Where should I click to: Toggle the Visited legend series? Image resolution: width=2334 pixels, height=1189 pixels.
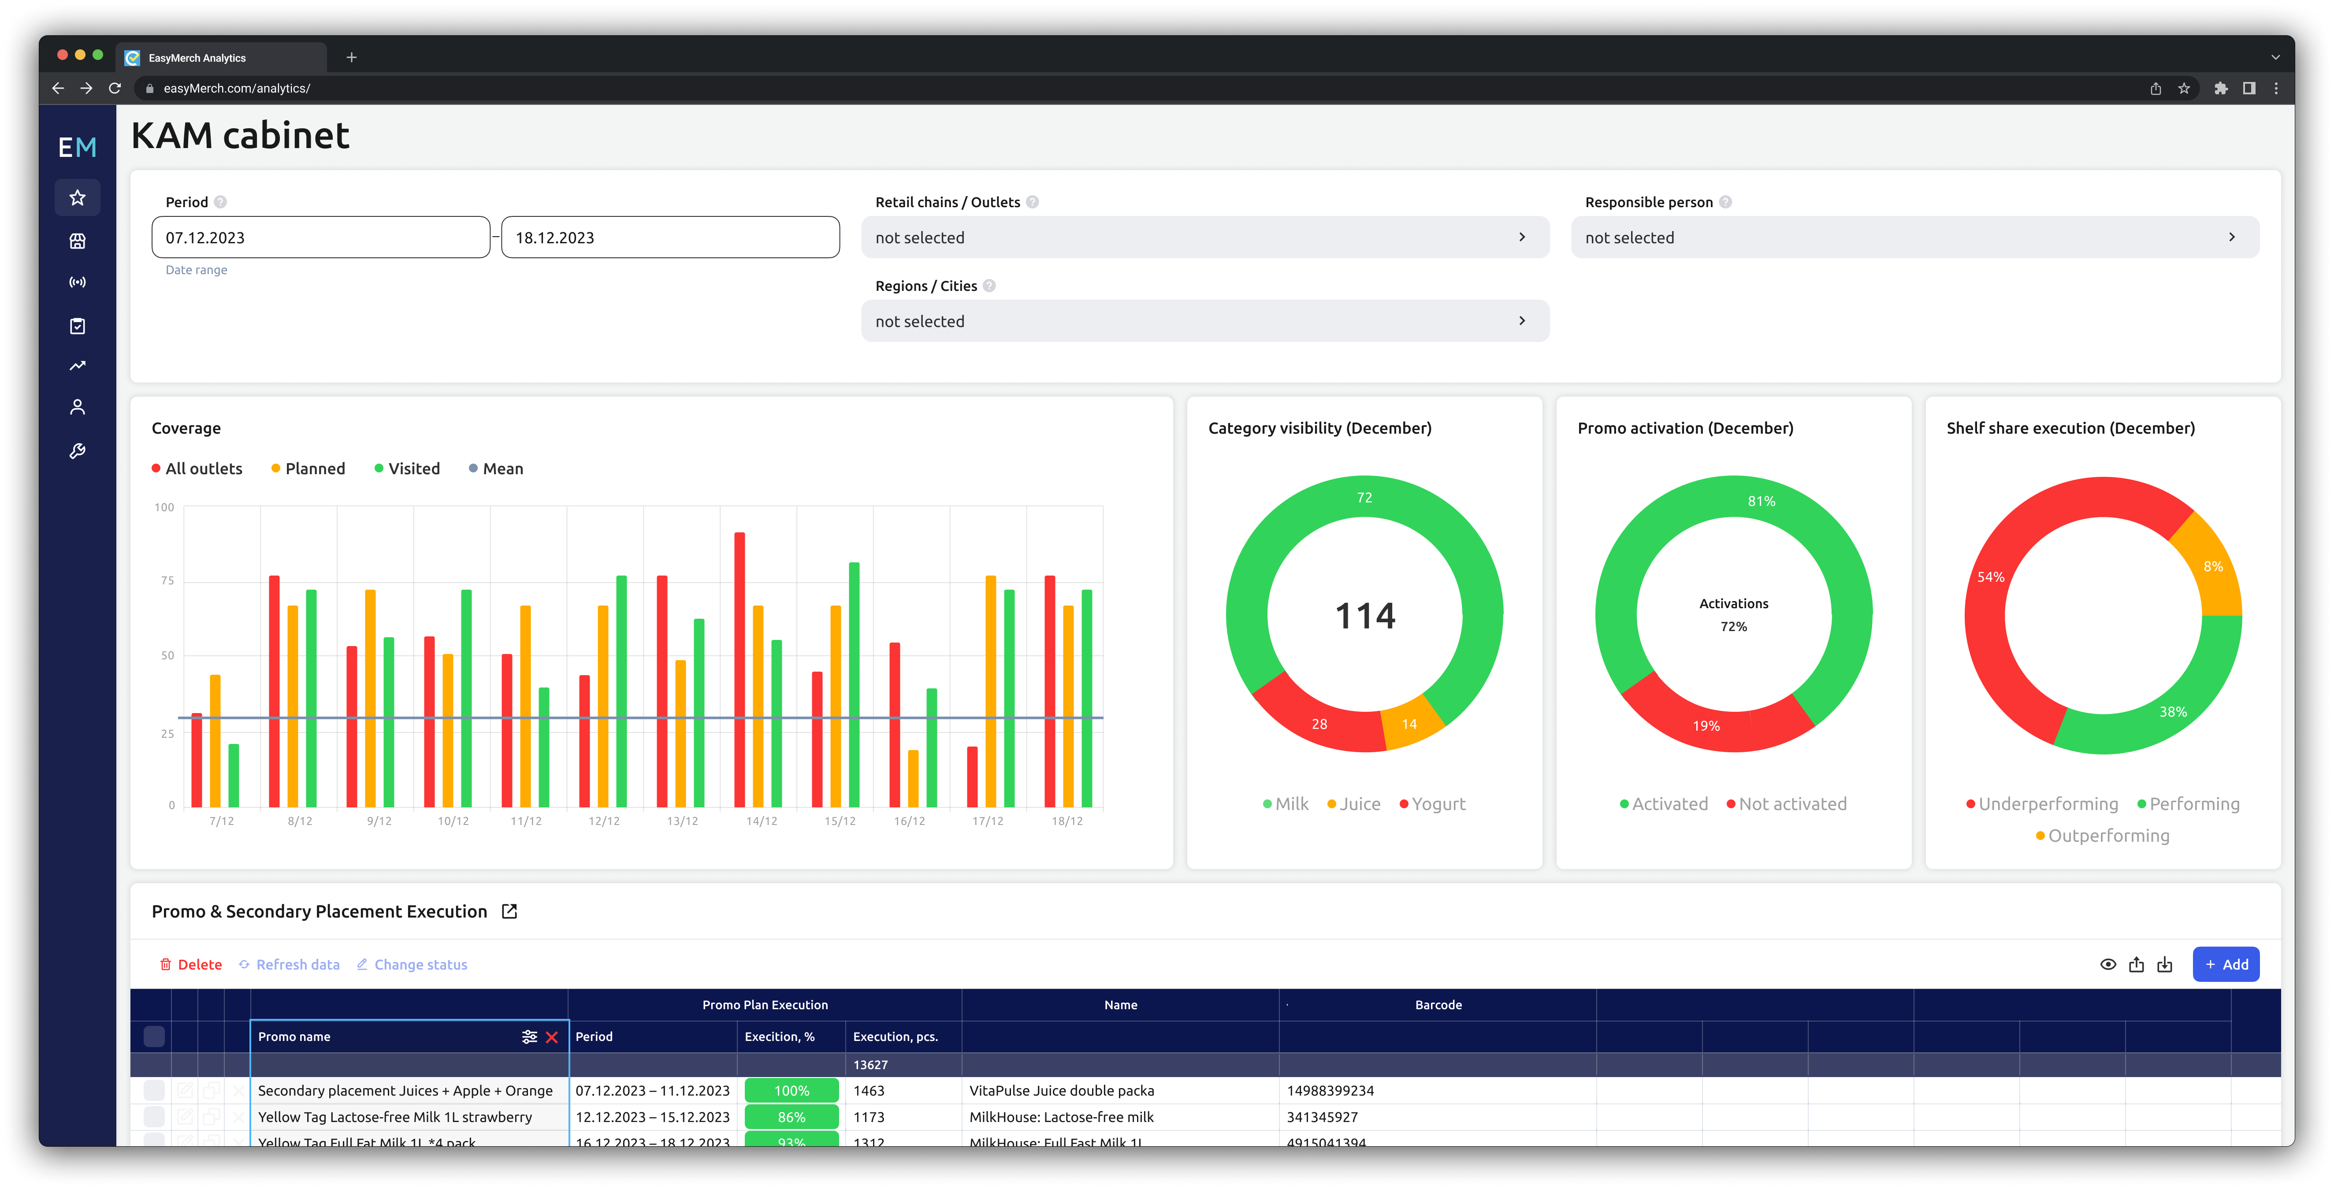pyautogui.click(x=407, y=468)
